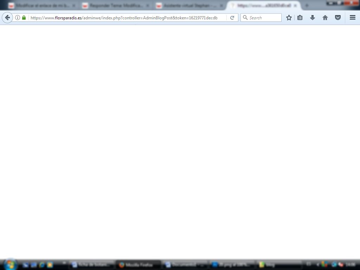360x270 pixels.
Task: Switch to the 'Responder Tema: Modifica...' tab
Action: [x=116, y=6]
